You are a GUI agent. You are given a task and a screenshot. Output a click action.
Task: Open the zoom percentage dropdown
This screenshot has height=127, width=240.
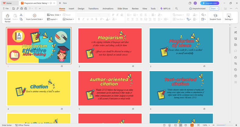click(x=209, y=125)
